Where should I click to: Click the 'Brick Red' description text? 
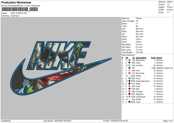pyautogui.click(x=140, y=73)
